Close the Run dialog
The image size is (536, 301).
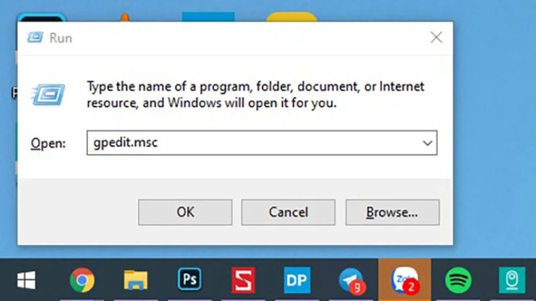(x=436, y=37)
